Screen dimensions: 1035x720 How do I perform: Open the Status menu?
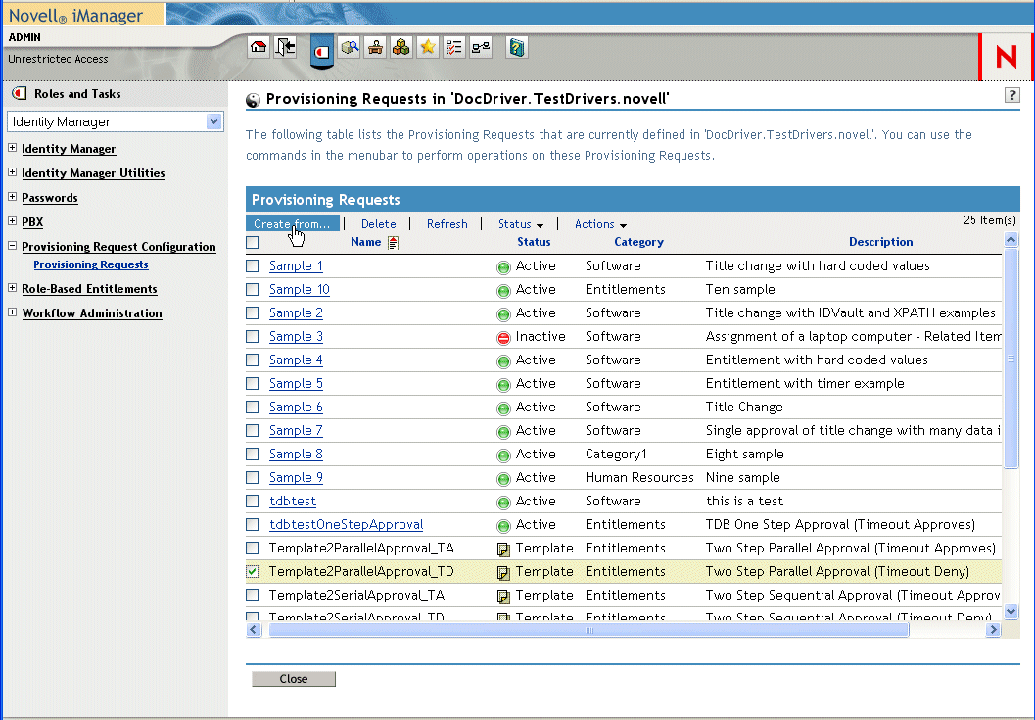(x=520, y=224)
